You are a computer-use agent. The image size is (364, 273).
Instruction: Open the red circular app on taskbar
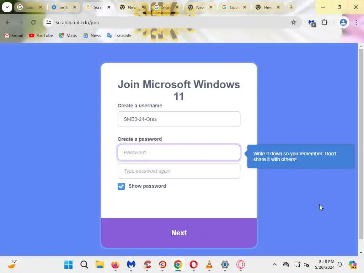point(162,264)
